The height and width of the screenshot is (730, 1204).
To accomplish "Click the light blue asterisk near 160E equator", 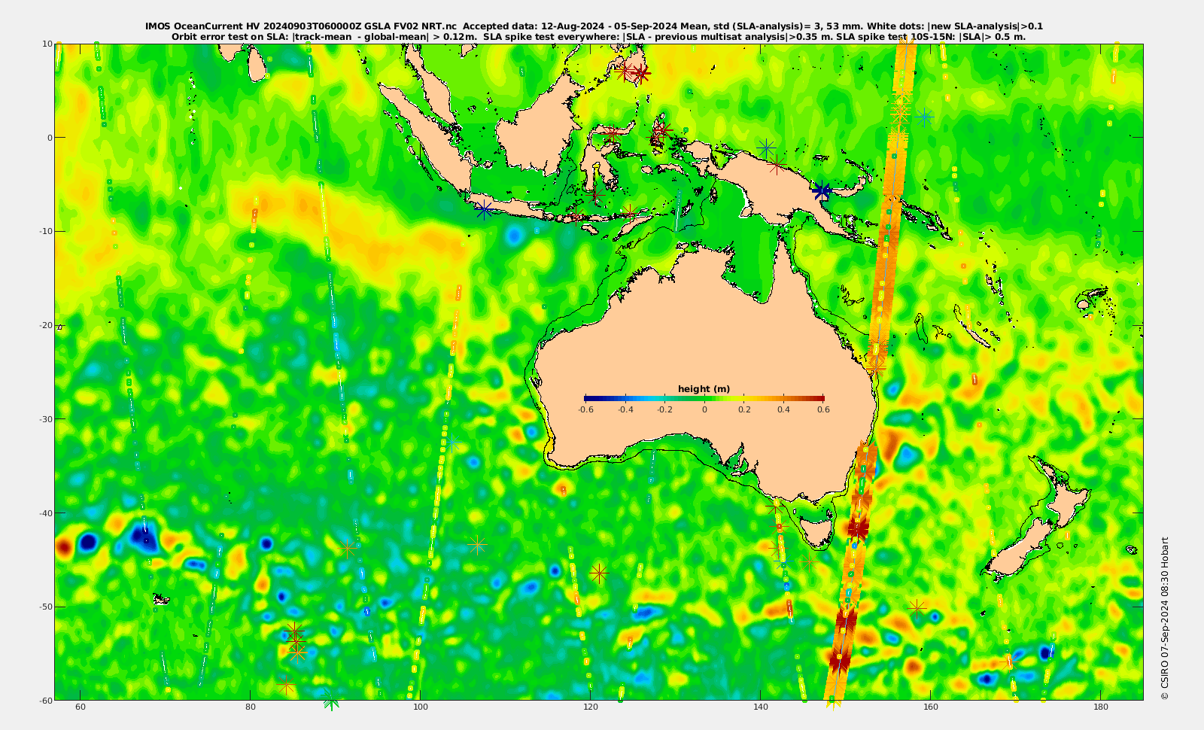I will click(x=924, y=117).
